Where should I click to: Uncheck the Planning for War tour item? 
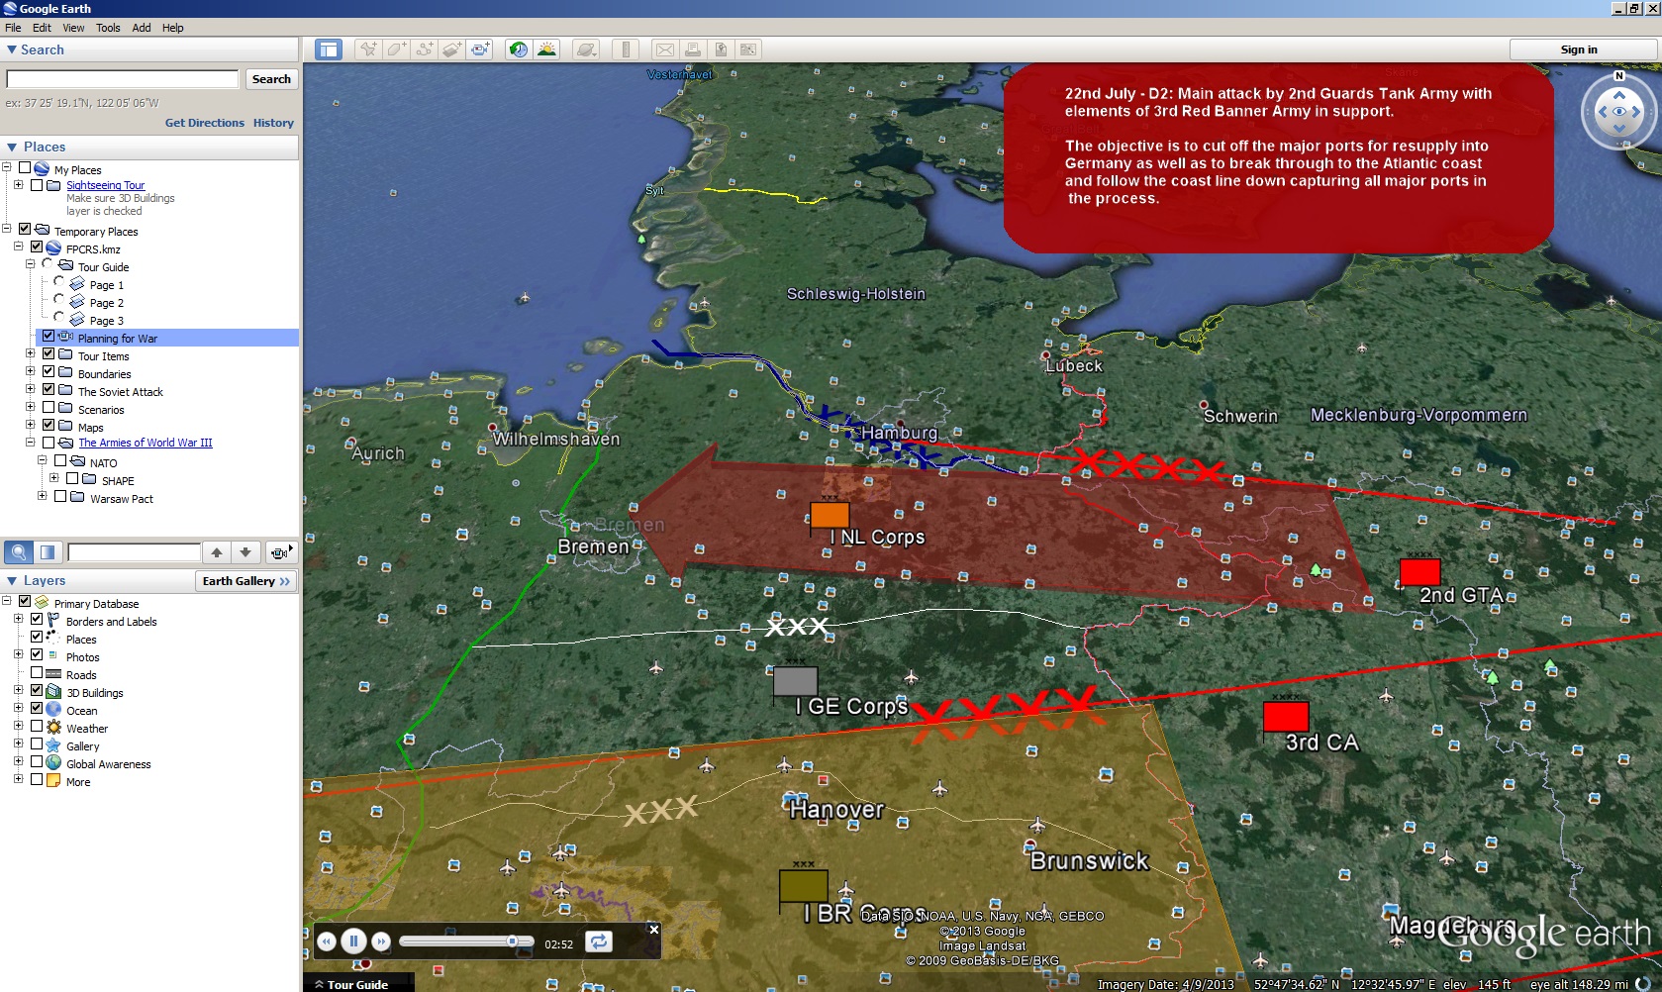(x=49, y=337)
